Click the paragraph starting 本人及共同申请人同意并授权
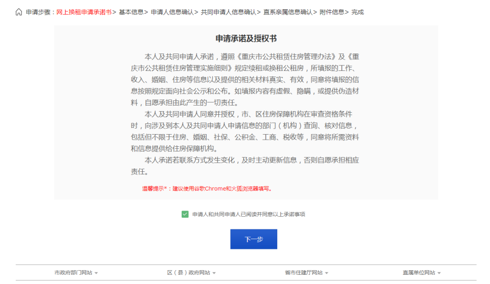Screen dimensions: 490x284 click(x=245, y=132)
